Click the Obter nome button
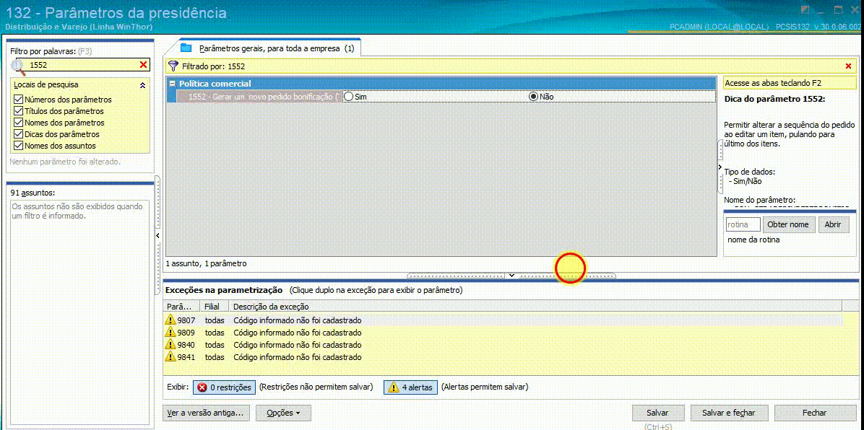 pos(788,224)
